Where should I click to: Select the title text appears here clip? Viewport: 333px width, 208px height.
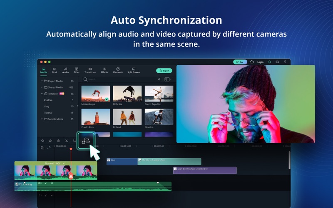(169, 161)
